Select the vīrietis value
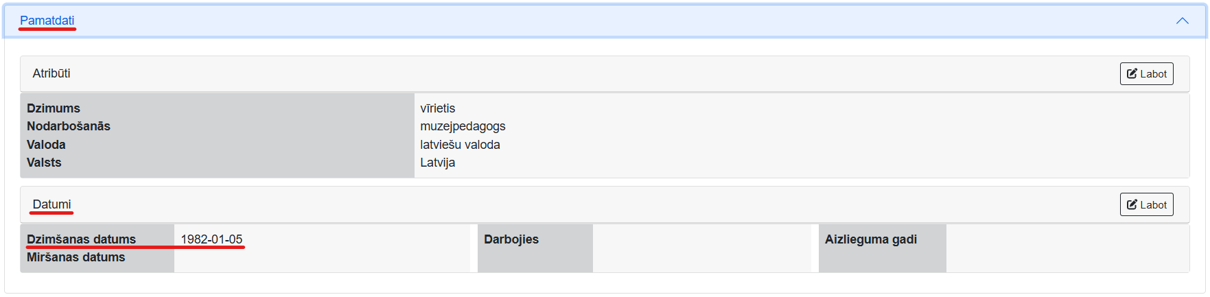 coord(437,108)
